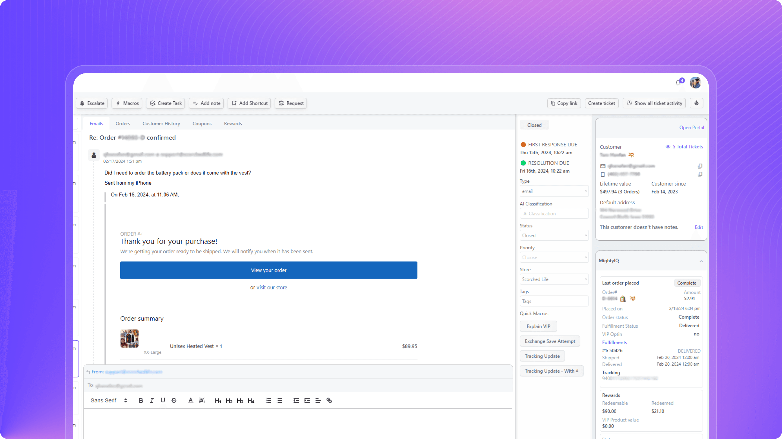Open the user profile avatar
Image resolution: width=782 pixels, height=439 pixels.
(x=695, y=82)
